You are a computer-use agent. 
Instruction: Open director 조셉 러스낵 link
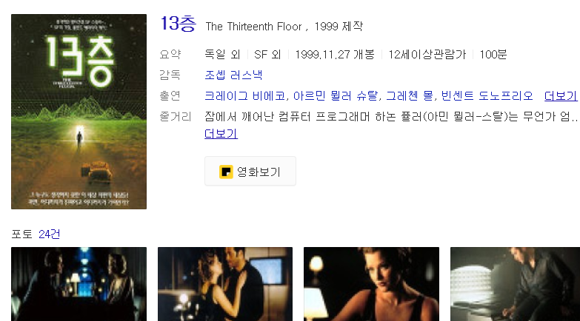233,75
